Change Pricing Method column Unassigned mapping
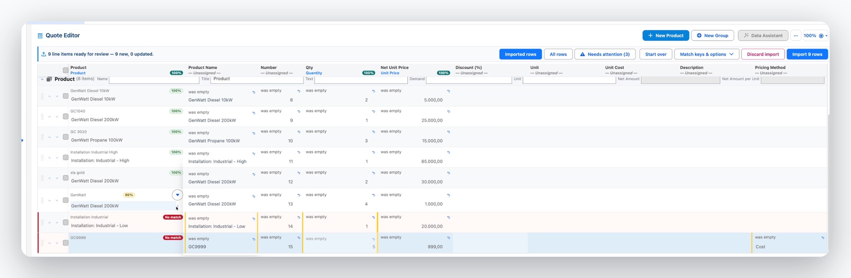Viewport: 851px width, 278px height. point(771,73)
